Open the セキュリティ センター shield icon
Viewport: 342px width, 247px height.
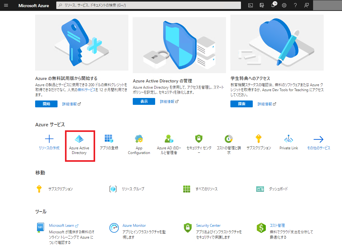(x=199, y=138)
